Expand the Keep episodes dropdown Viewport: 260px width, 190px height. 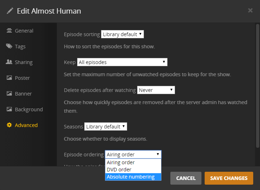pyautogui.click(x=122, y=62)
